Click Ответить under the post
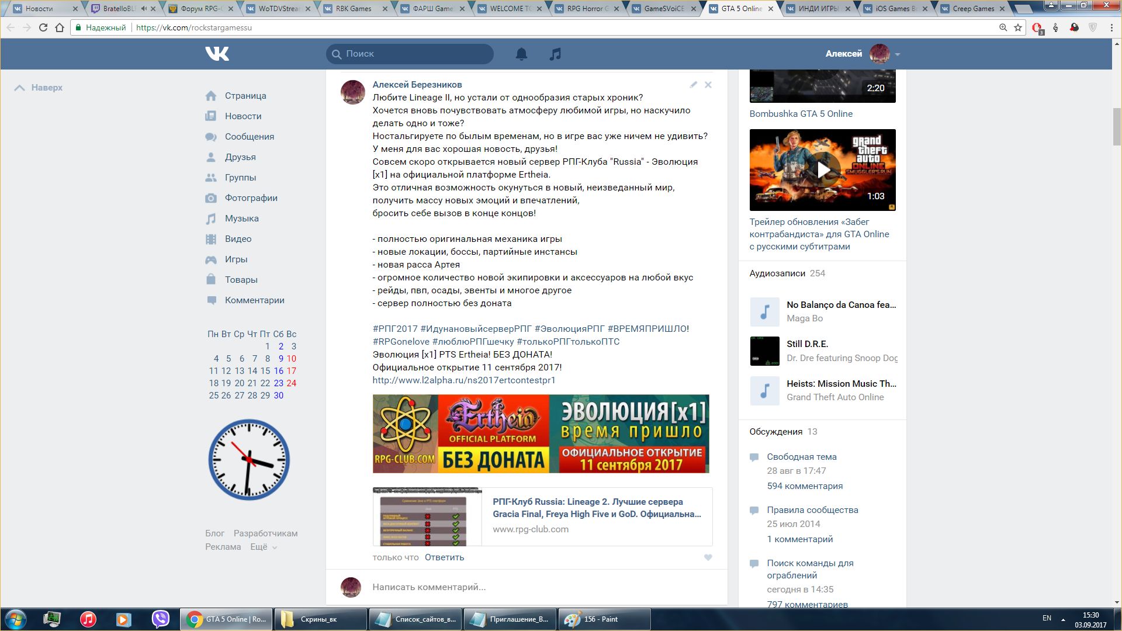The height and width of the screenshot is (631, 1122). [444, 557]
